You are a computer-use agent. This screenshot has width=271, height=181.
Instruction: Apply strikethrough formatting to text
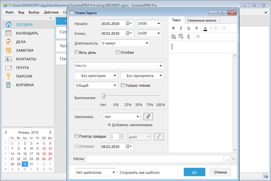pyautogui.click(x=196, y=28)
